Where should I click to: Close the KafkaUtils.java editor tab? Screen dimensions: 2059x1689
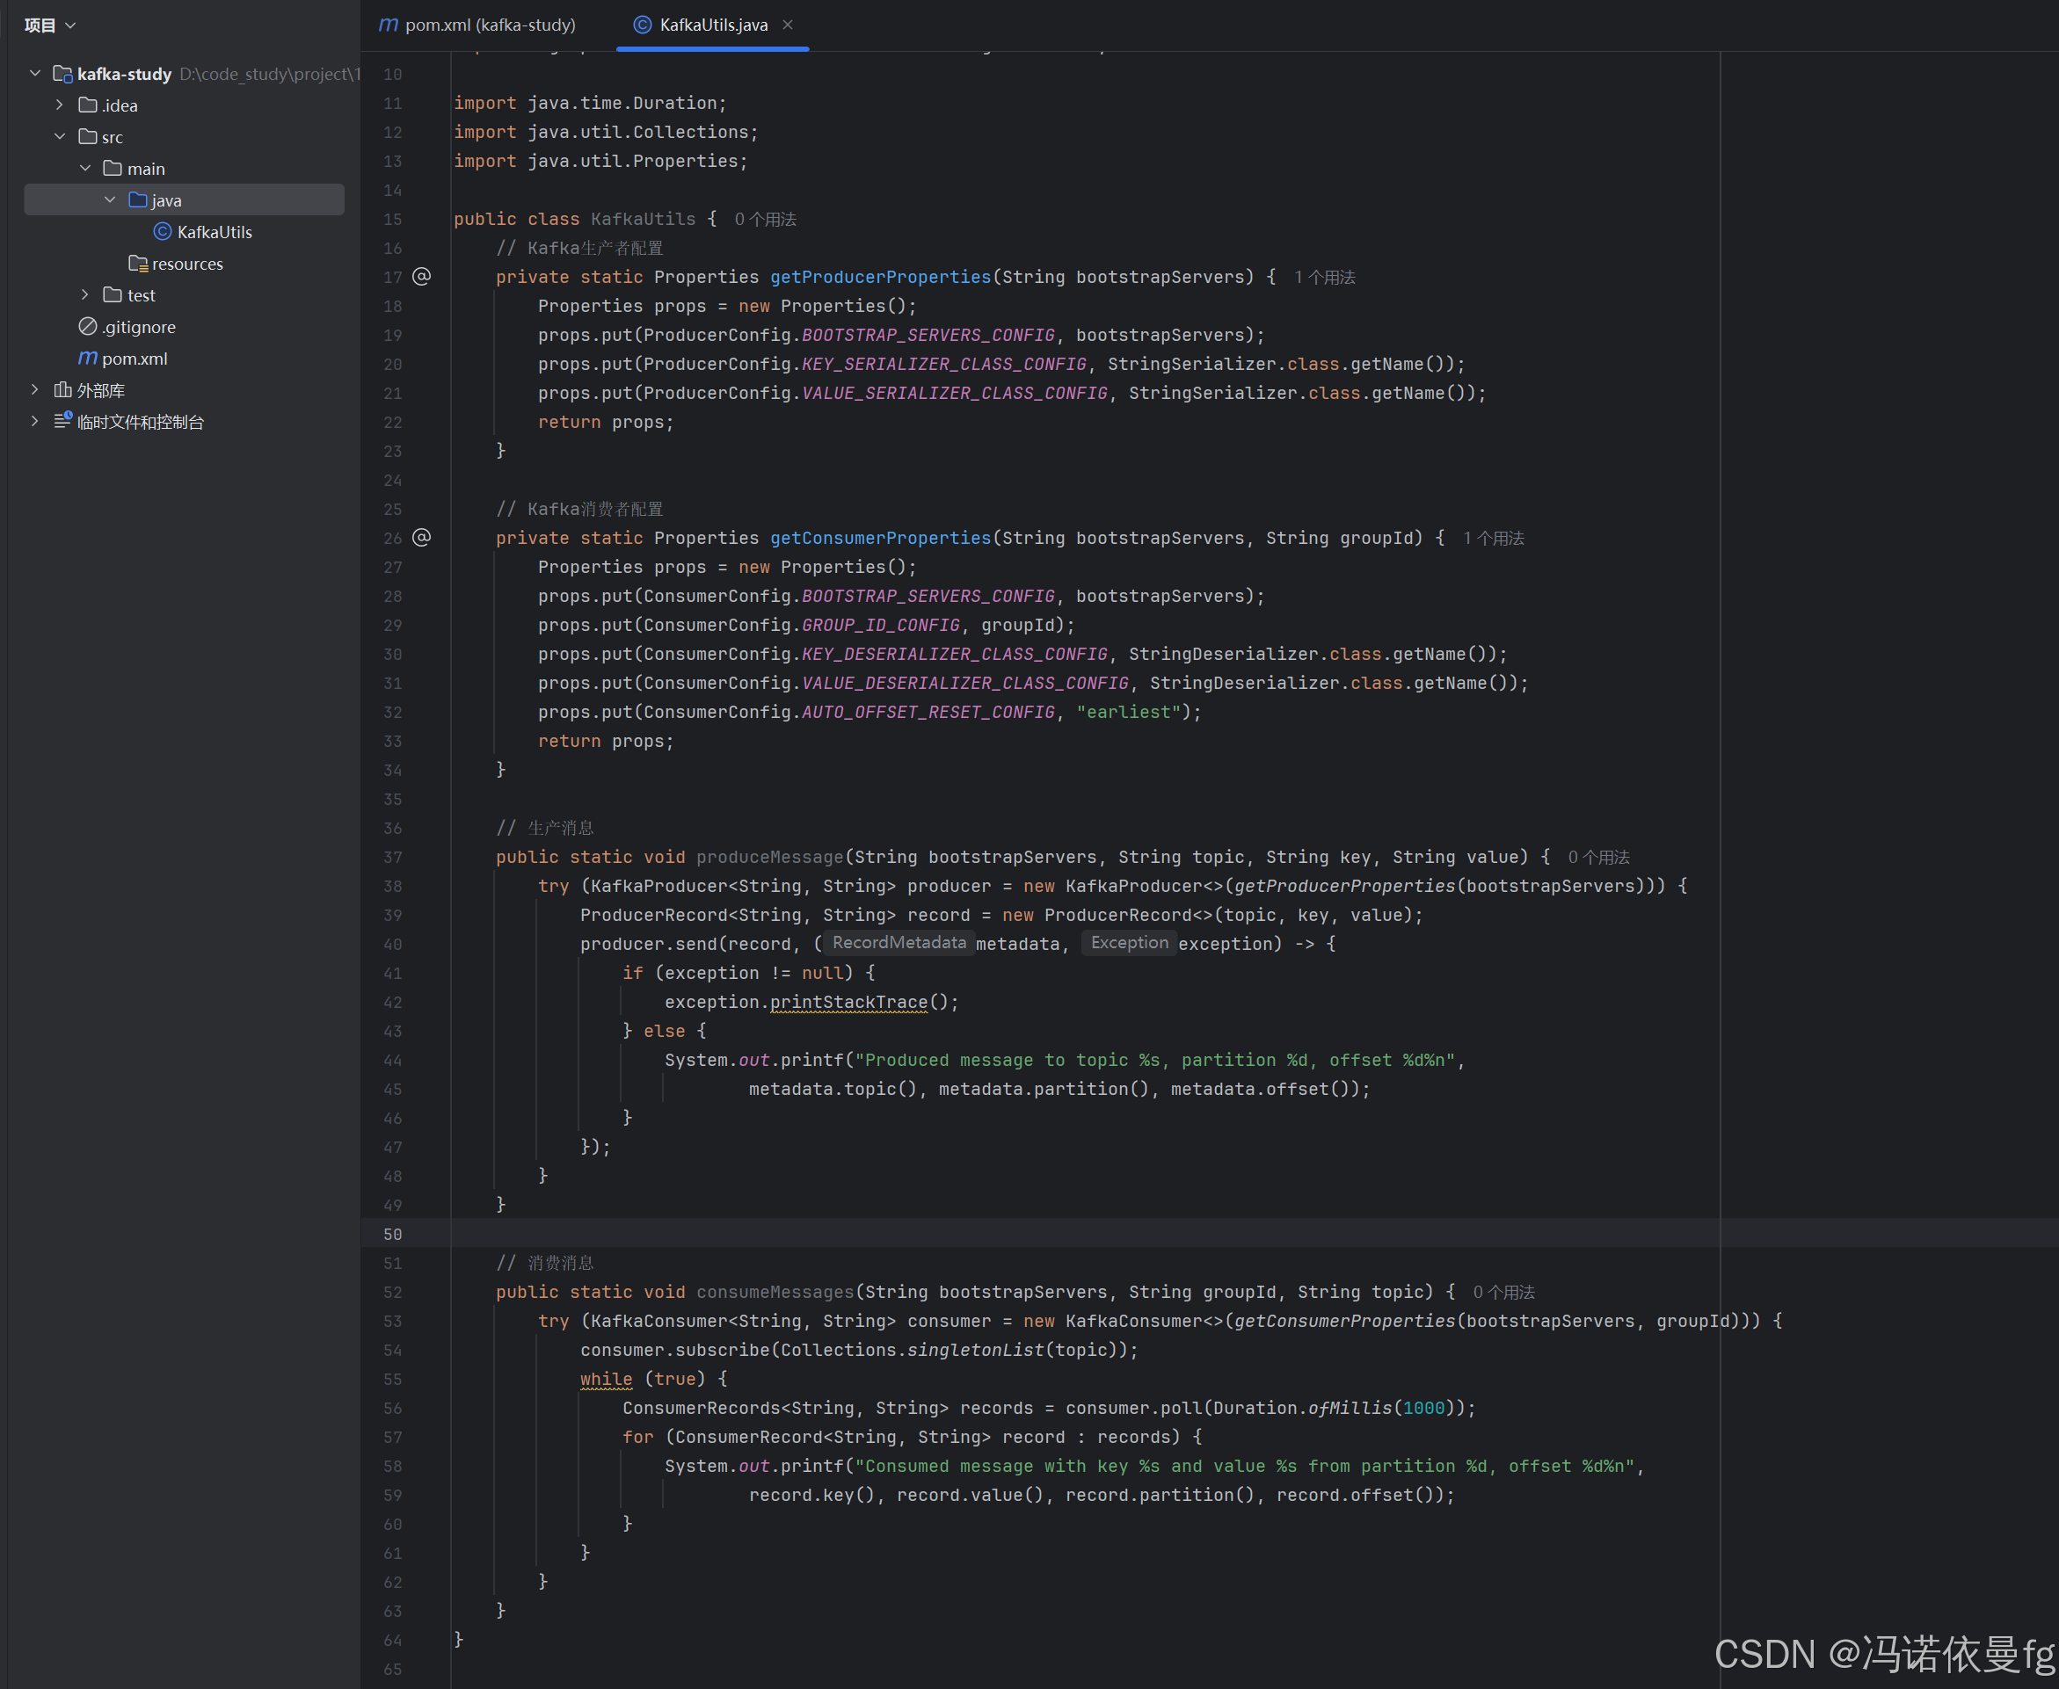coord(788,25)
